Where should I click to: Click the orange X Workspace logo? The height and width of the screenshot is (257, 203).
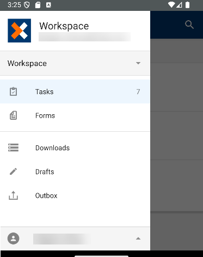pyautogui.click(x=19, y=30)
